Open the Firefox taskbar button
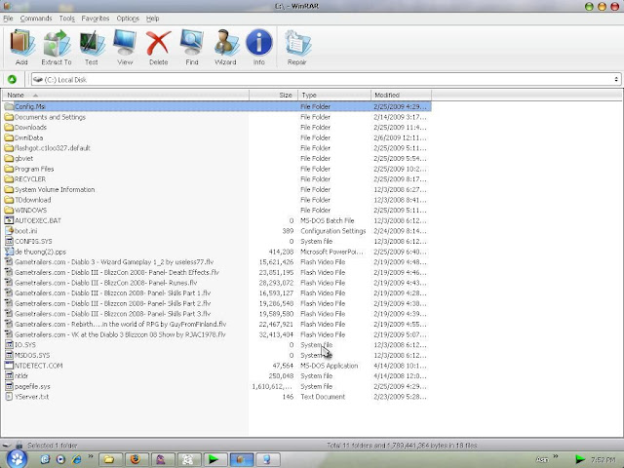The height and width of the screenshot is (468, 624). click(136, 459)
